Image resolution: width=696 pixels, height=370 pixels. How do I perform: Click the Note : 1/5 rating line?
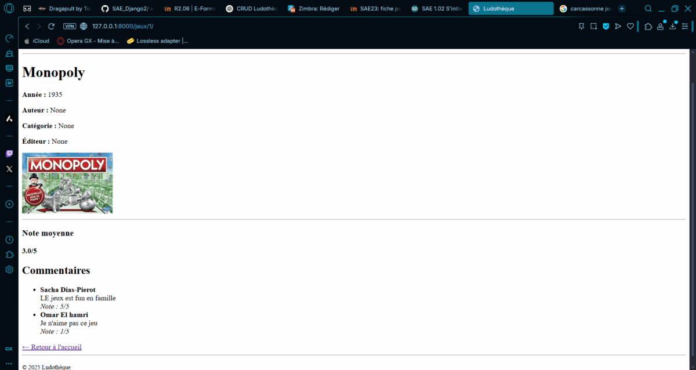pos(55,331)
